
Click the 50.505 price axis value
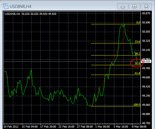(146, 32)
